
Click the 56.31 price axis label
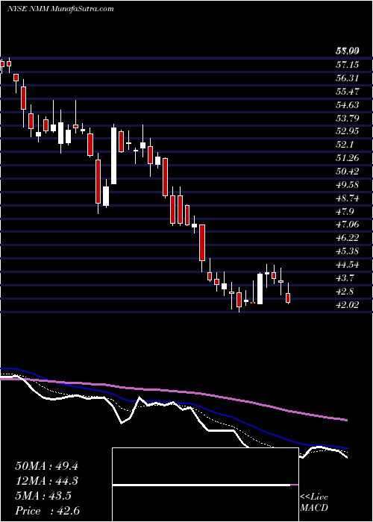tap(347, 78)
